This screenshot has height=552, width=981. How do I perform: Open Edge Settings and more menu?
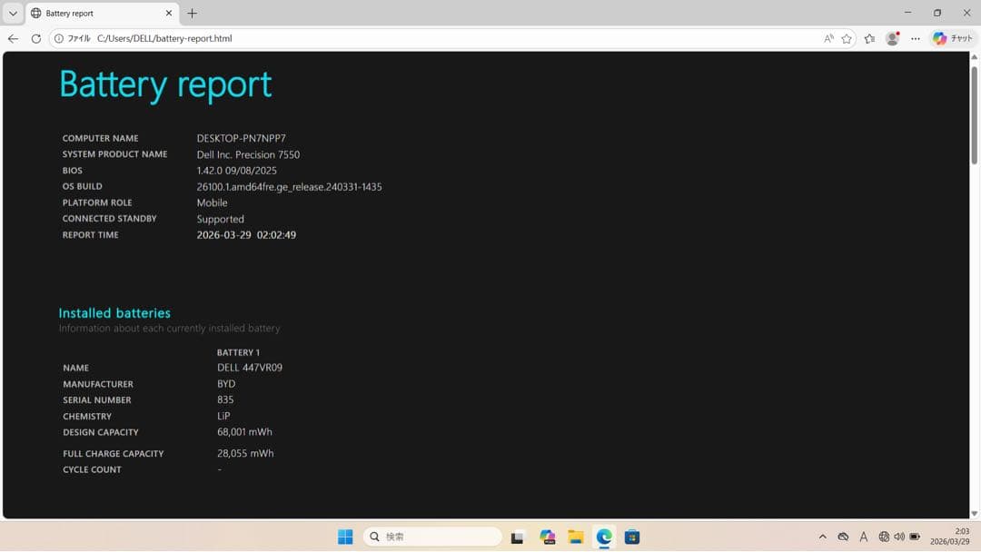(916, 39)
